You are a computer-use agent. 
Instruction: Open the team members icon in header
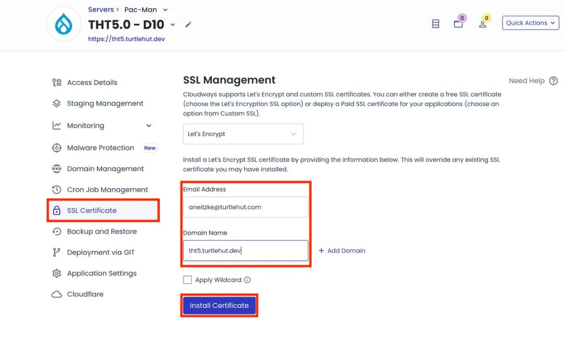click(x=483, y=24)
